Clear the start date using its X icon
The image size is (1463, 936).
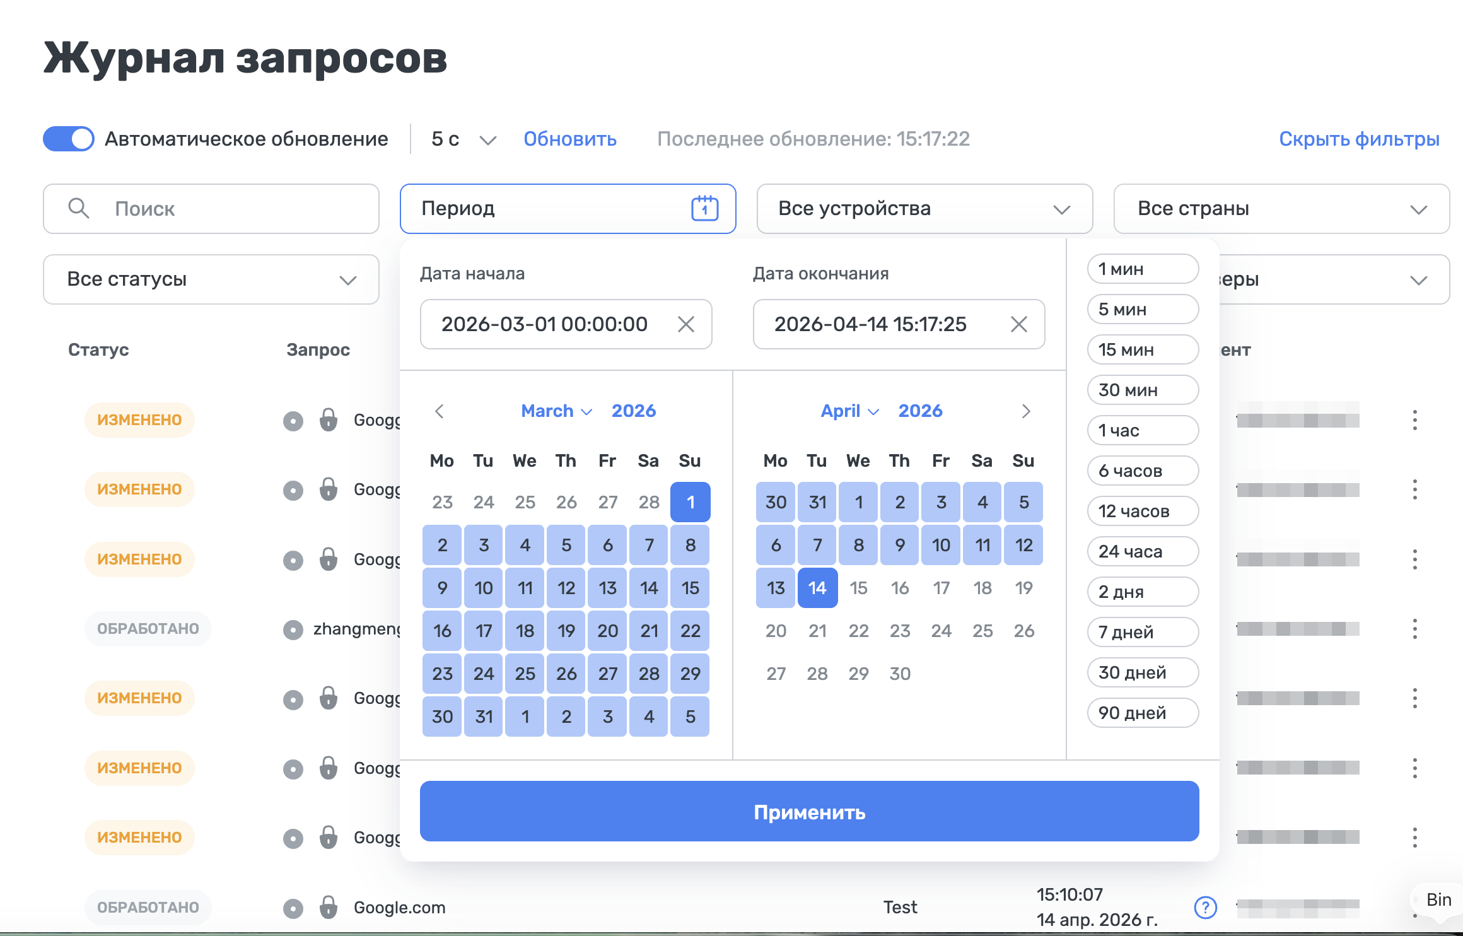click(x=687, y=325)
